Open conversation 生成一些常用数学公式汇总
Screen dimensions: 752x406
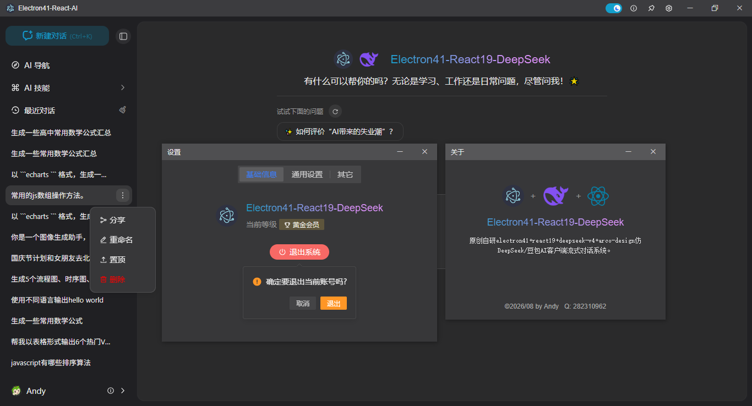coord(69,153)
